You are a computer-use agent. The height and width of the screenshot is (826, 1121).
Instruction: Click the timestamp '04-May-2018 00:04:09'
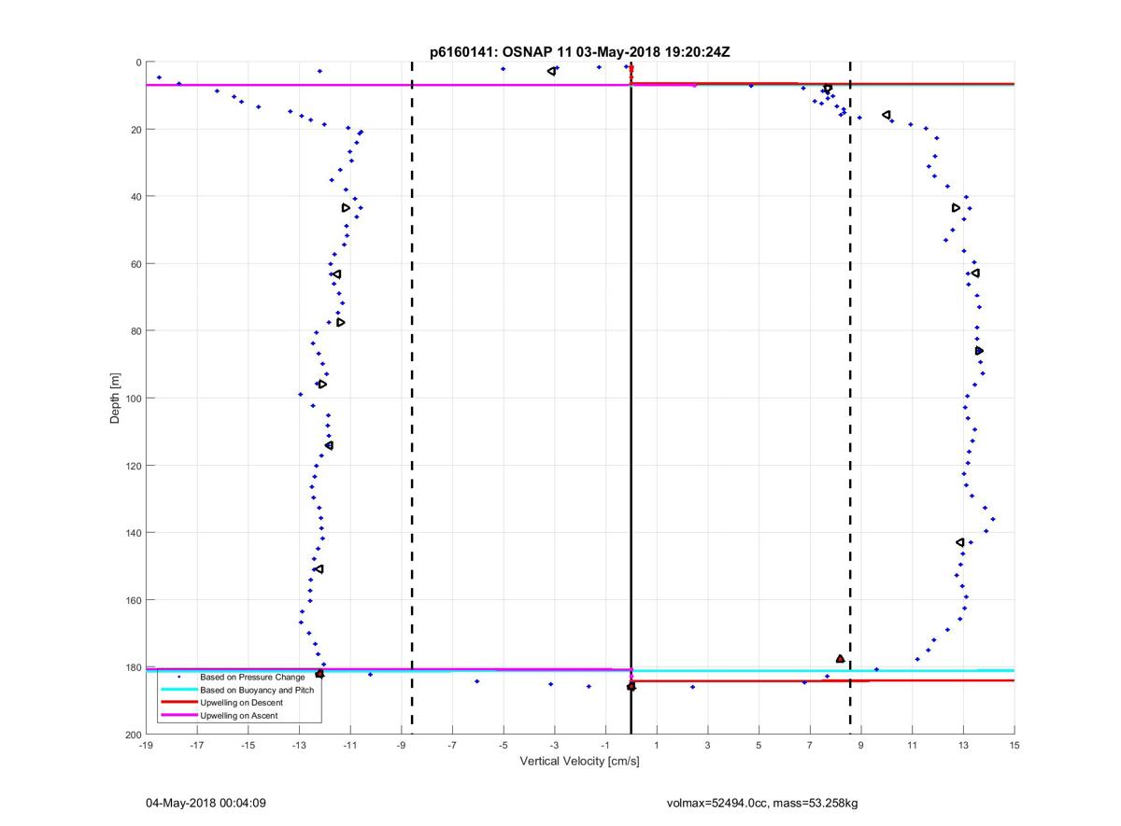(x=206, y=803)
